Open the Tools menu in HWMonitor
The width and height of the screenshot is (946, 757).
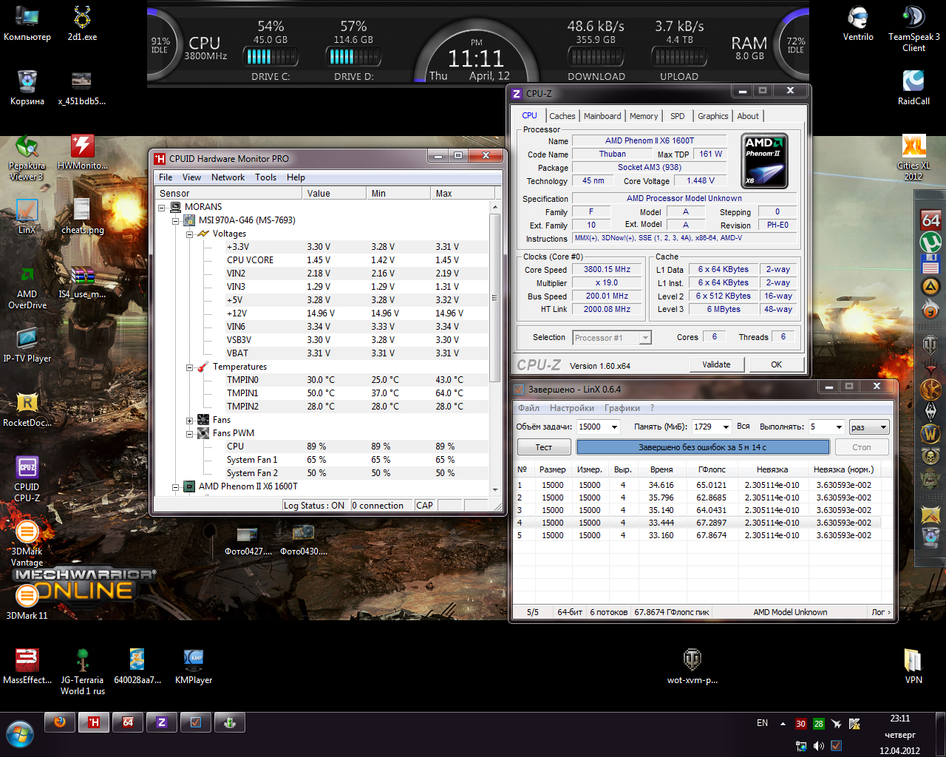(265, 177)
